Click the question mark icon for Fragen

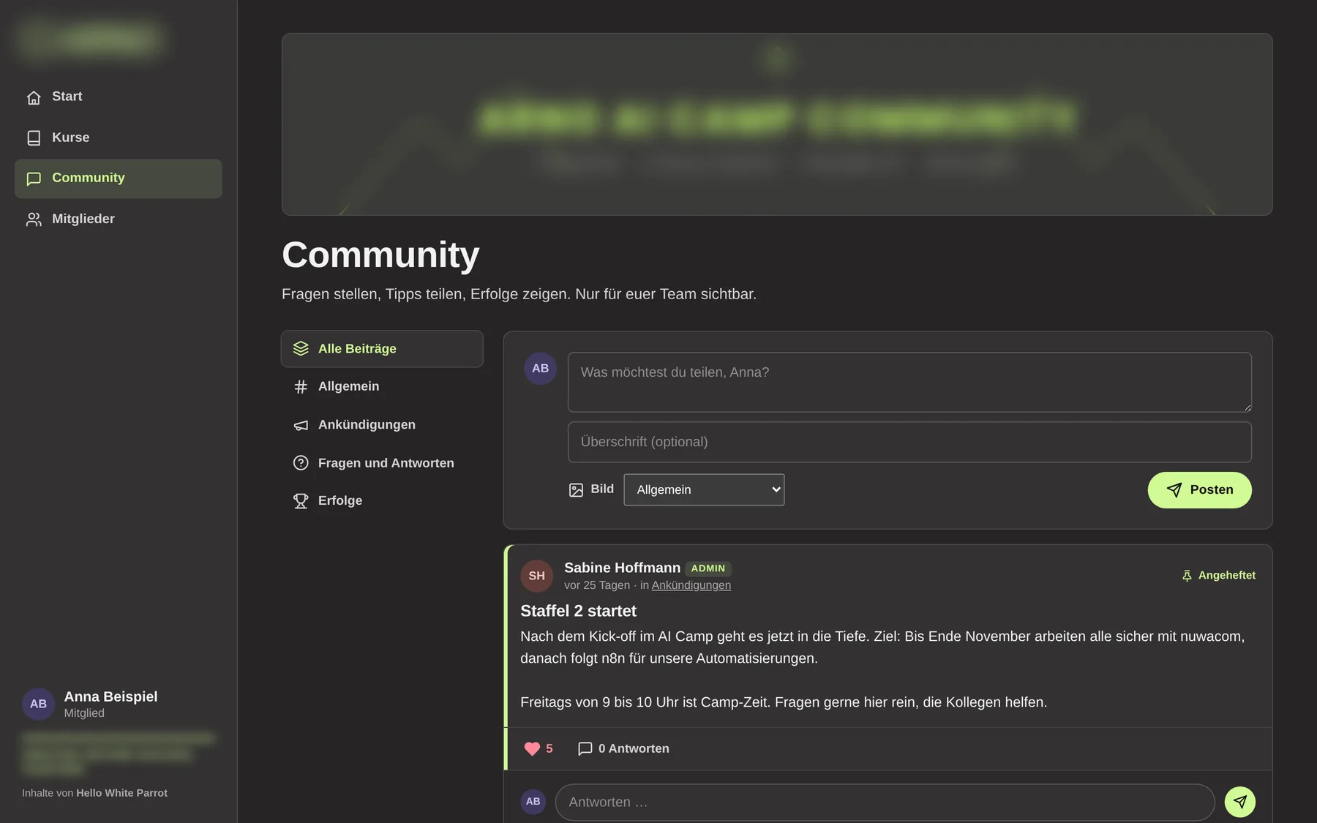pos(301,463)
